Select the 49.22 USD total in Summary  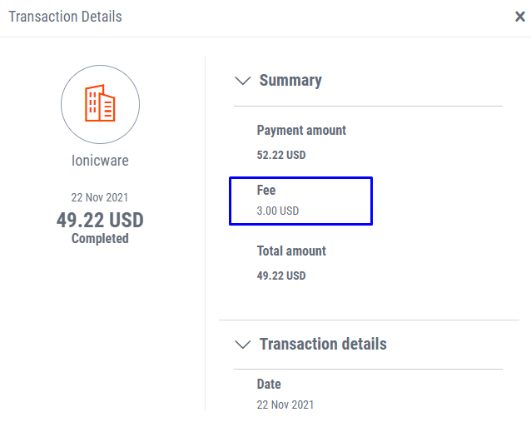[x=281, y=276]
